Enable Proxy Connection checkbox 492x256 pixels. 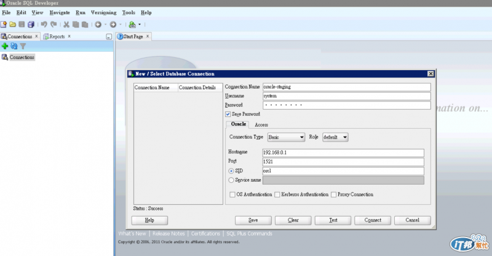(333, 194)
